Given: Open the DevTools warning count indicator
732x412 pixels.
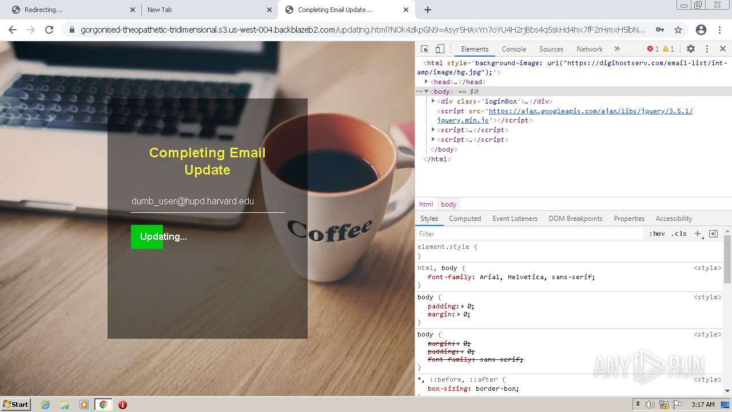Looking at the screenshot, I should tap(669, 49).
